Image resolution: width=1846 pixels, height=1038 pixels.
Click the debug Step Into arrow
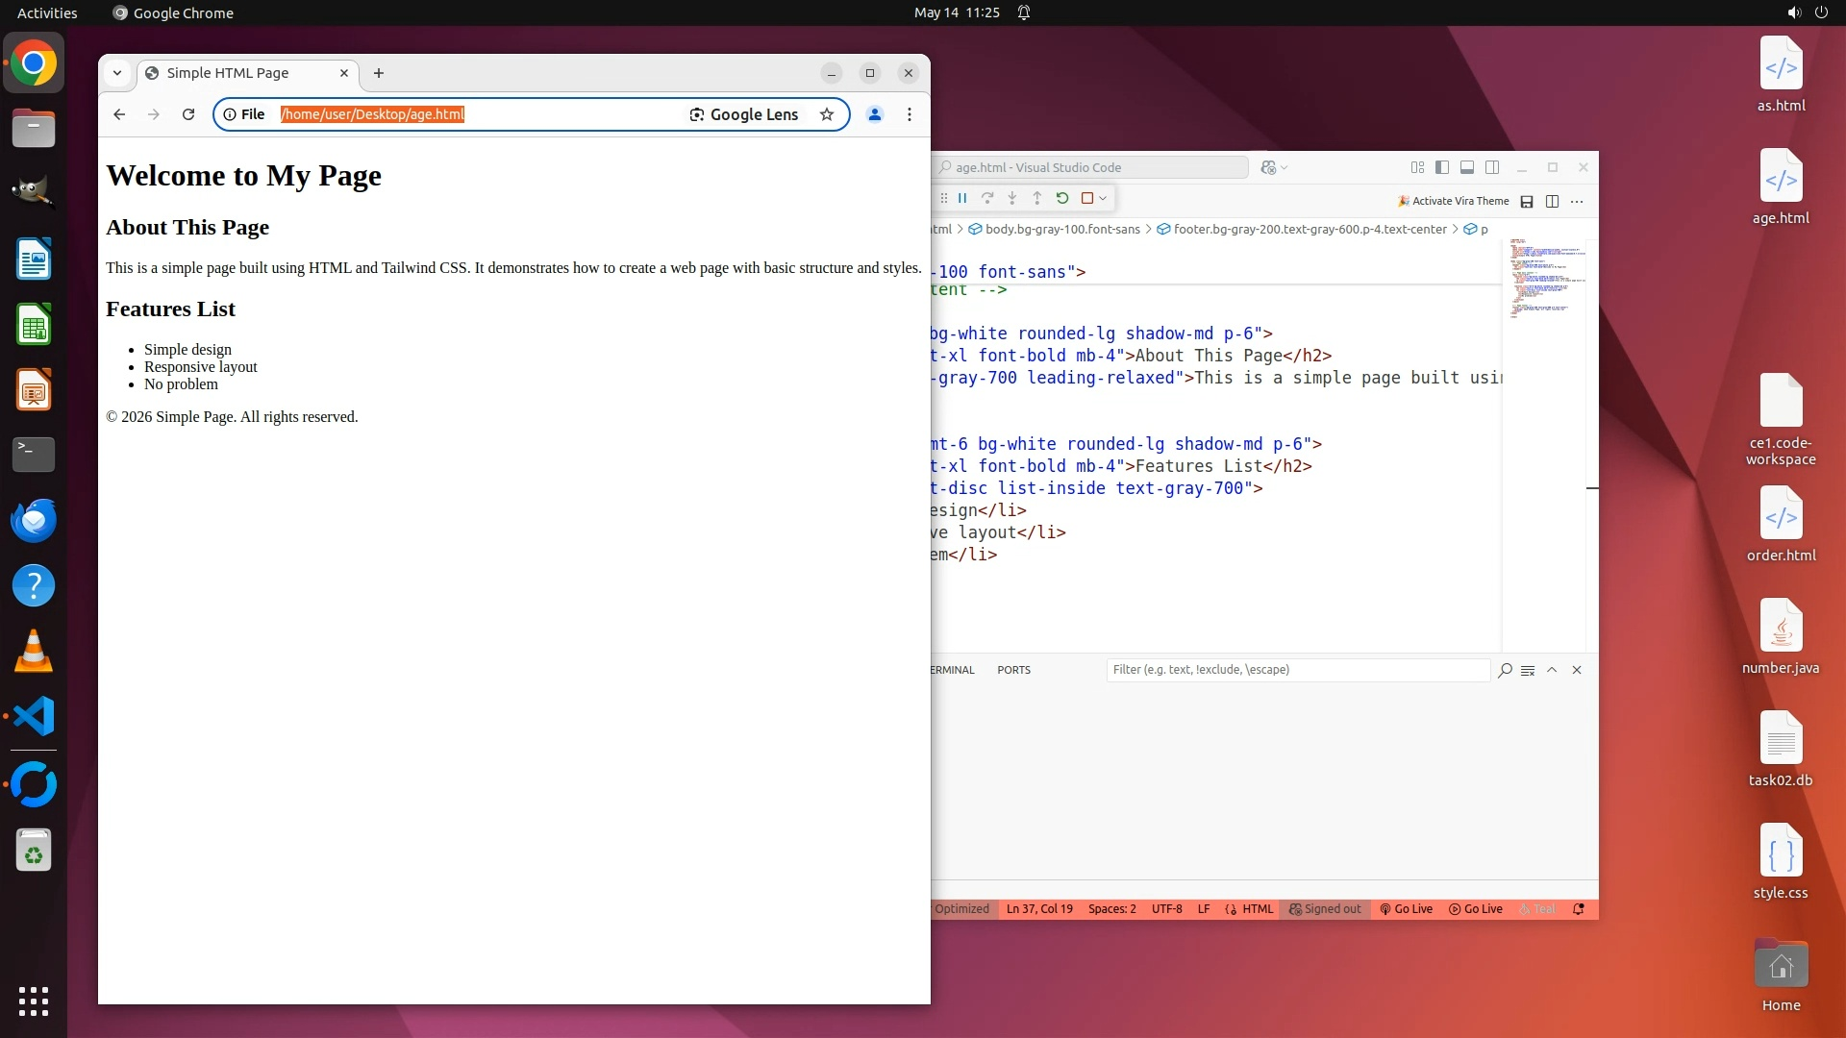(x=1012, y=198)
